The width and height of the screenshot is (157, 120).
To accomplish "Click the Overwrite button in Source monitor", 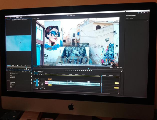I will tap(27, 69).
